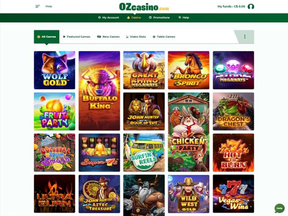This screenshot has width=288, height=216.
Task: Switch to the New Games tab
Action: (x=108, y=37)
